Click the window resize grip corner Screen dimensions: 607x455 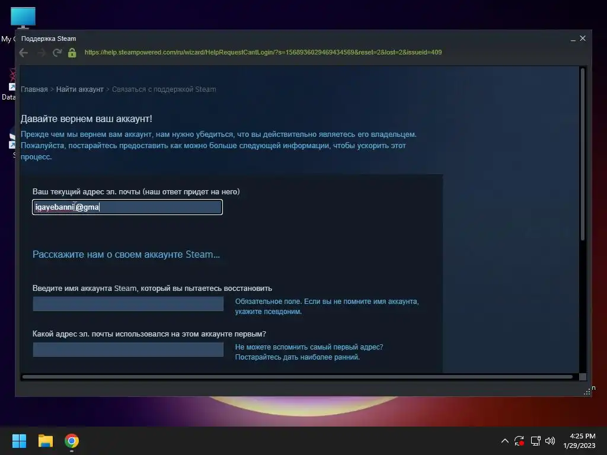pyautogui.click(x=587, y=392)
